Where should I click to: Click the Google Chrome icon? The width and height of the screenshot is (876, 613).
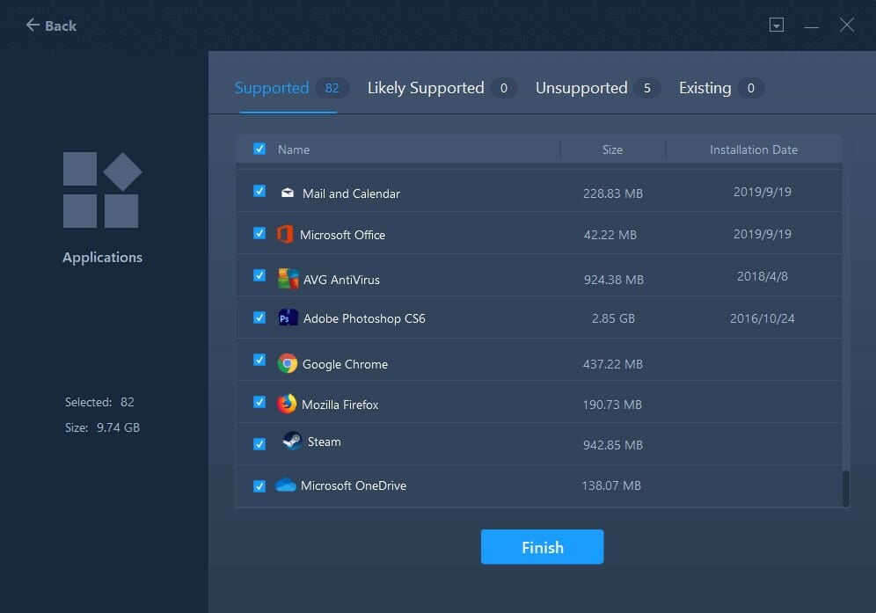coord(287,363)
